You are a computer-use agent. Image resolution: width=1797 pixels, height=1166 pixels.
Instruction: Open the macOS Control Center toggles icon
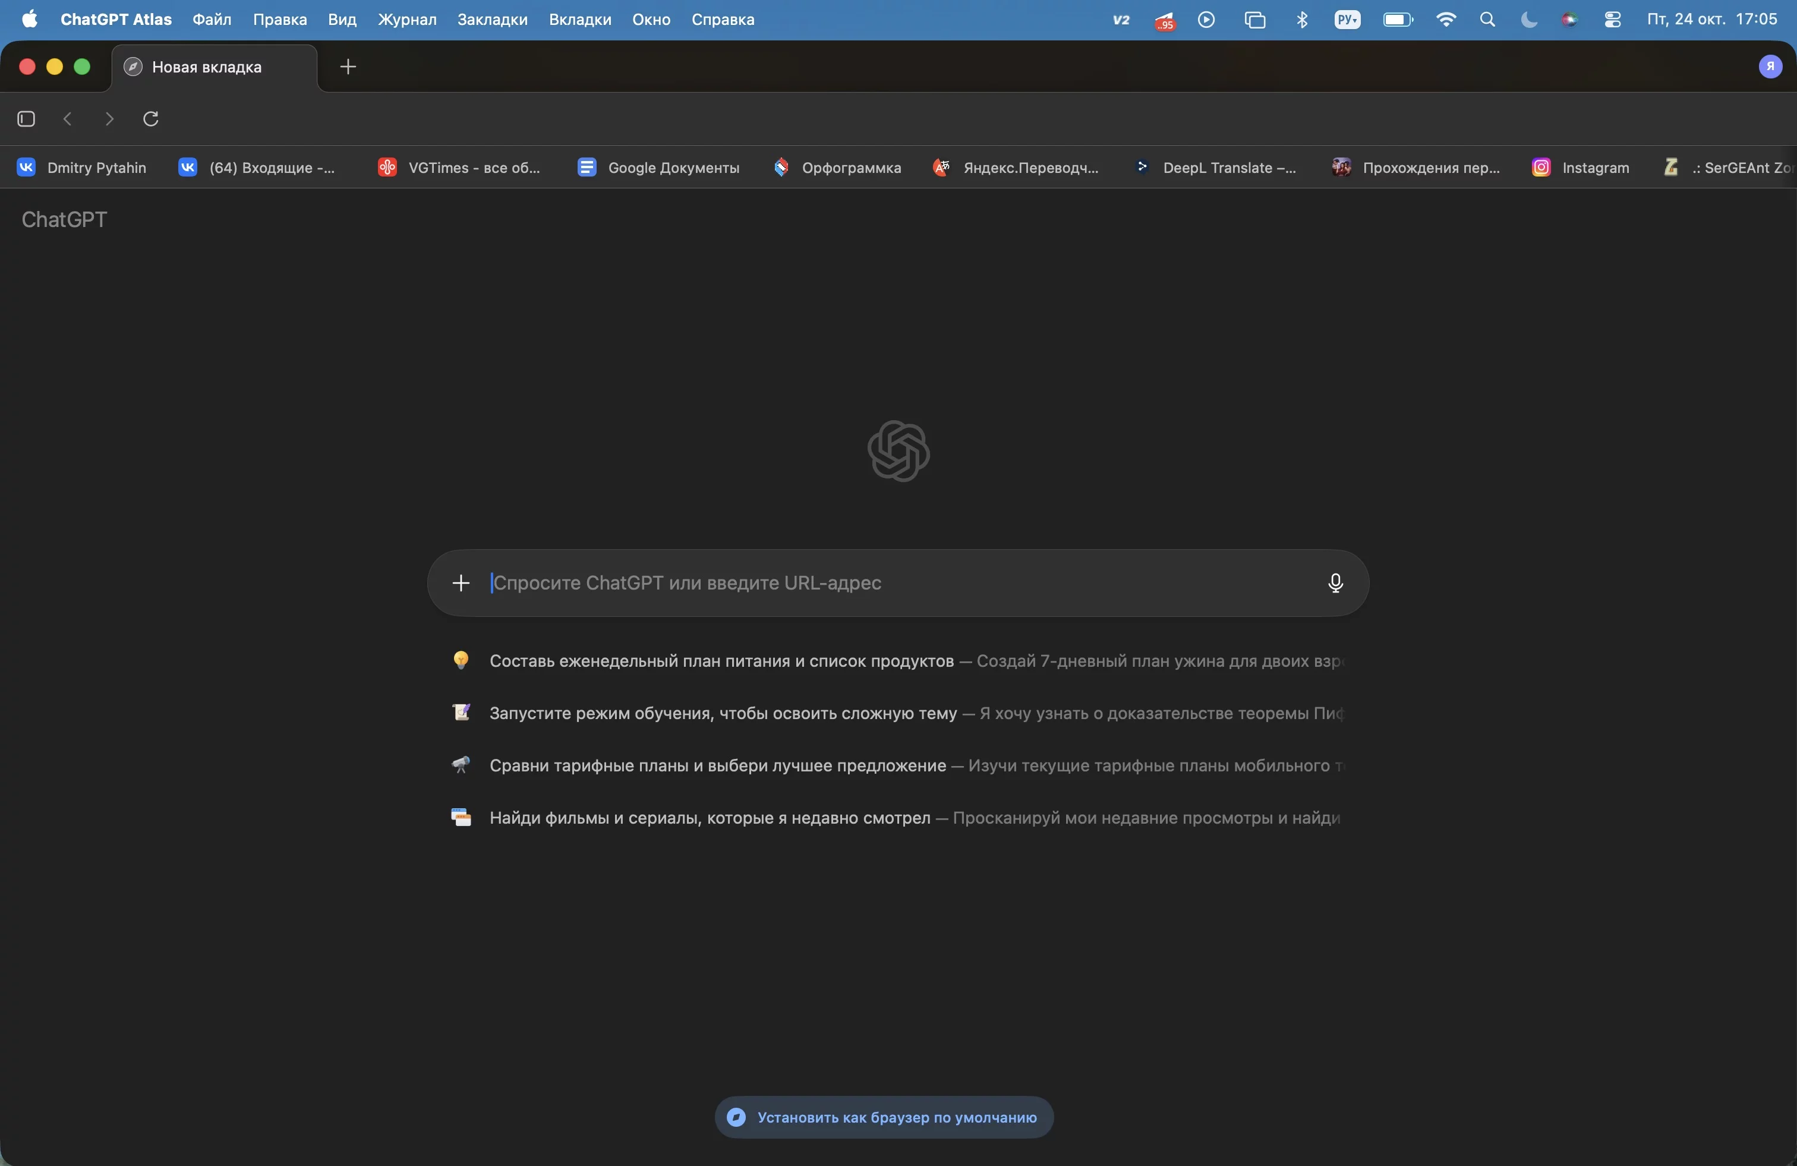(x=1612, y=20)
